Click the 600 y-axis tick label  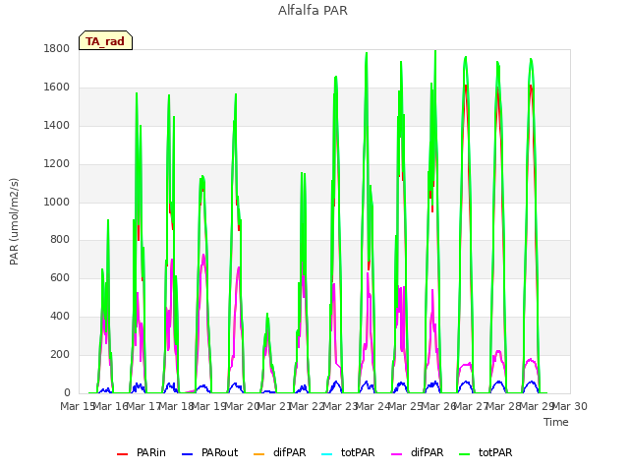(x=60, y=277)
